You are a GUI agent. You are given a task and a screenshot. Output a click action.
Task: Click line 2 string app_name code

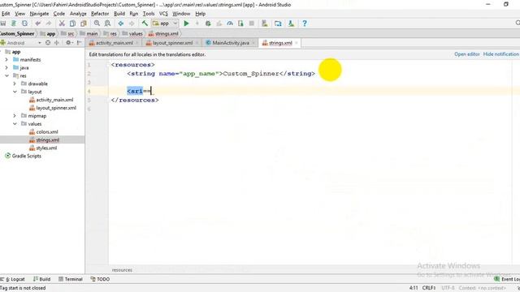[x=221, y=74]
